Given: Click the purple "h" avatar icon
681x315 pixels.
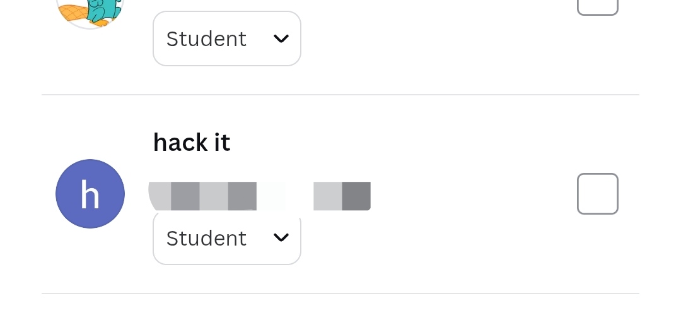Looking at the screenshot, I should 90,194.
